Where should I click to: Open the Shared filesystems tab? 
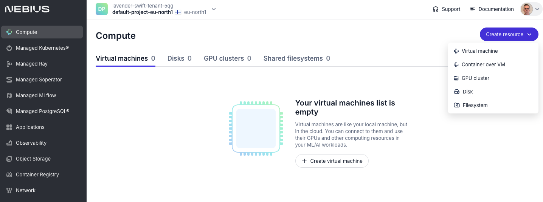[296, 58]
